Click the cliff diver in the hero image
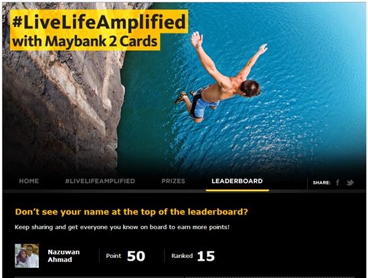 pyautogui.click(x=221, y=78)
